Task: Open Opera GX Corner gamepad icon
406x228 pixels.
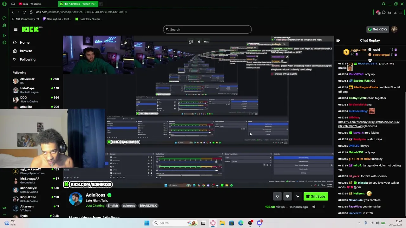Action: pos(13,4)
